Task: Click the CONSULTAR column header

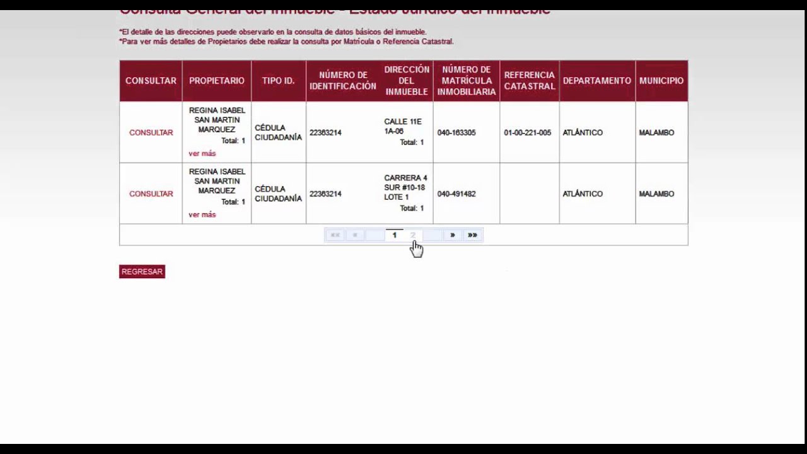Action: tap(151, 81)
